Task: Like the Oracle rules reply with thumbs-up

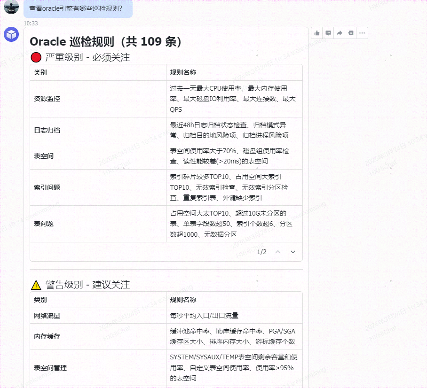Action: 316,33
